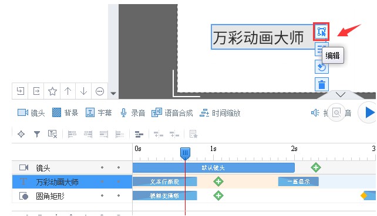The height and width of the screenshot is (216, 377).
Task: Select the 默认镜头 camera clip
Action: [214, 167]
